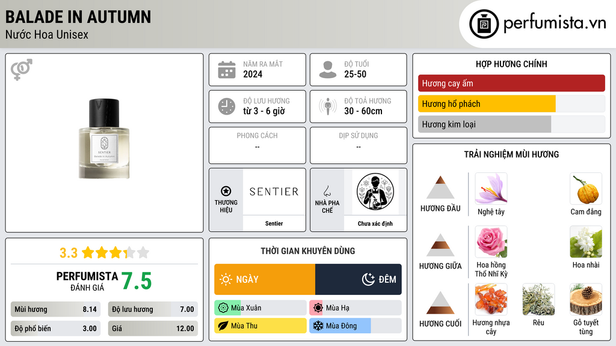
Task: Click the Thời gian khuyên dùng heading
Action: [x=308, y=251]
